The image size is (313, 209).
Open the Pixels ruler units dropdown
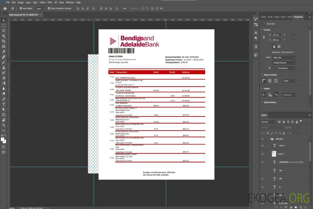tap(289, 81)
